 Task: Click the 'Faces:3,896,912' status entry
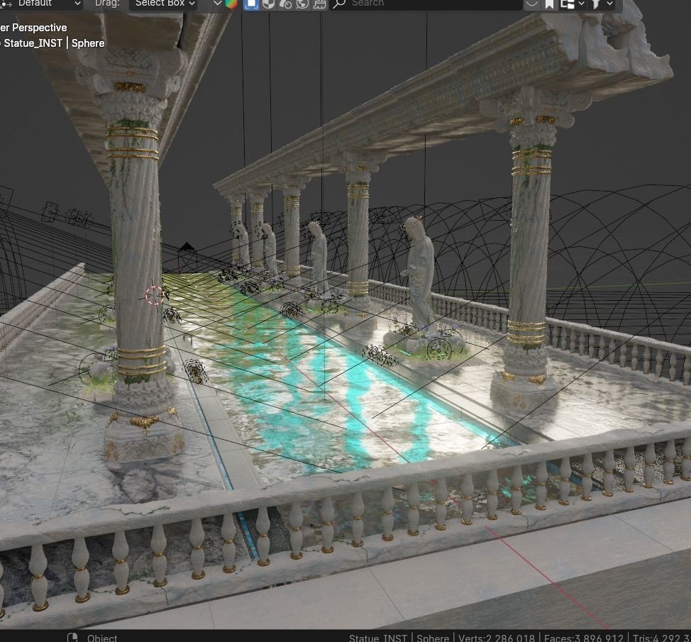click(583, 638)
